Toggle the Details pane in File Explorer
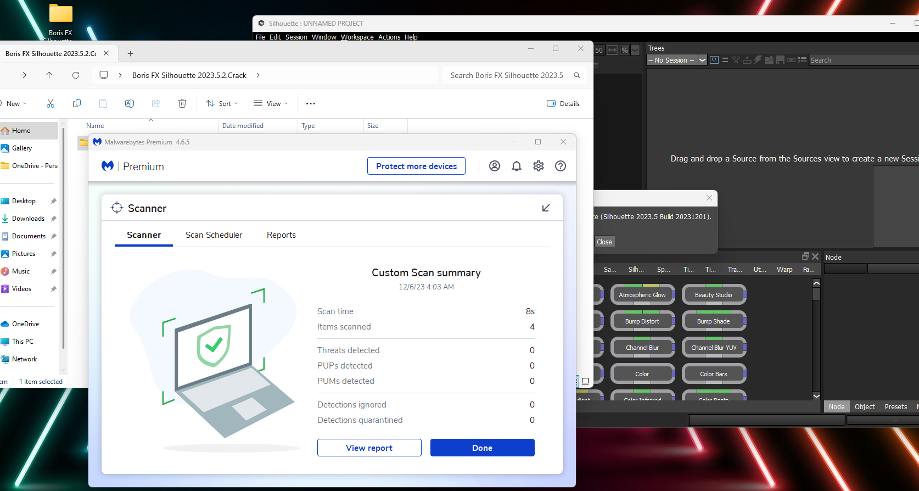The image size is (919, 491). point(563,103)
